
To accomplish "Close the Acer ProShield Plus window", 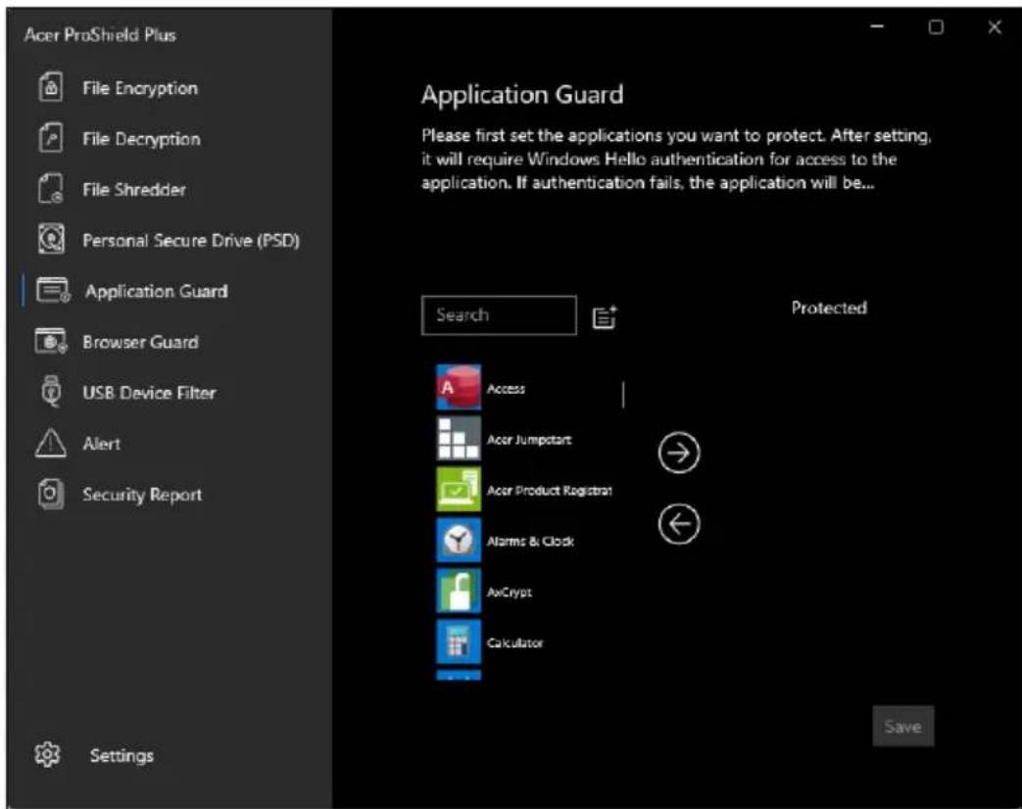I will 994,26.
